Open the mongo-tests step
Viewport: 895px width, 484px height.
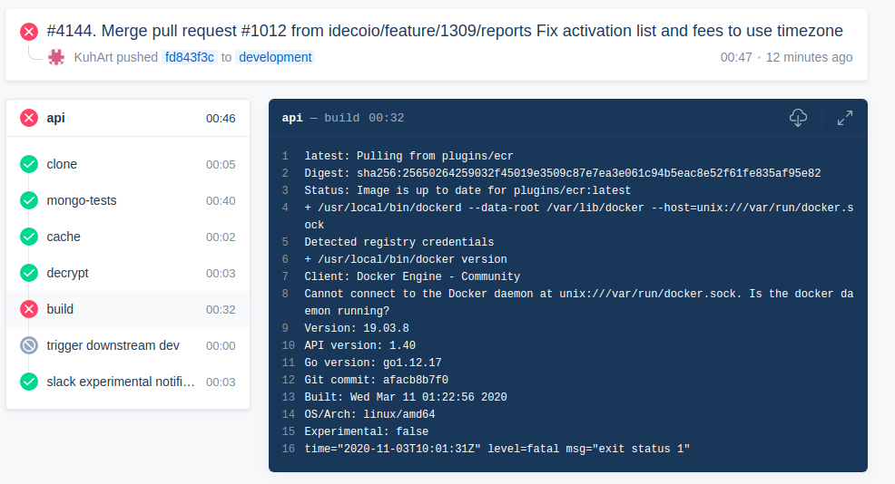tap(82, 200)
